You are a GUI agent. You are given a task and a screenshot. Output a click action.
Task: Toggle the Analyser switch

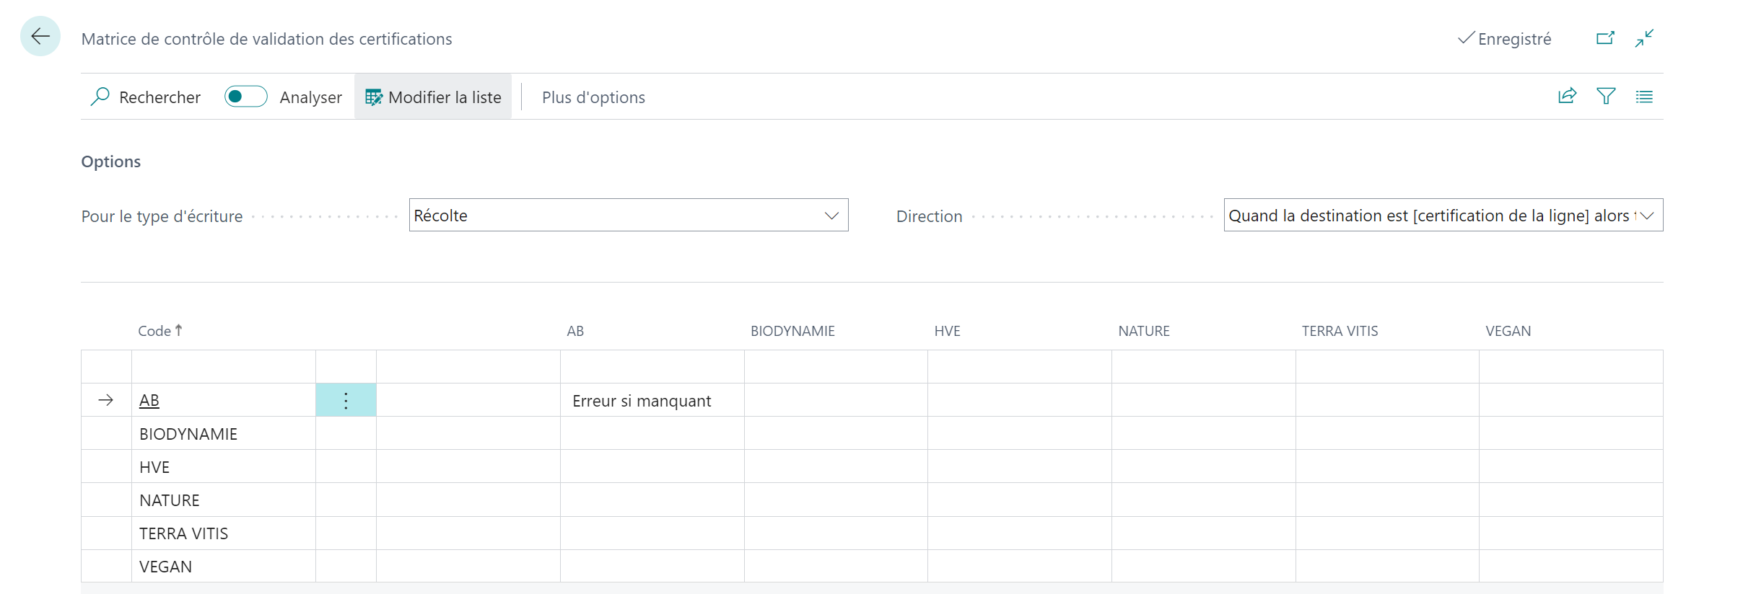245,97
